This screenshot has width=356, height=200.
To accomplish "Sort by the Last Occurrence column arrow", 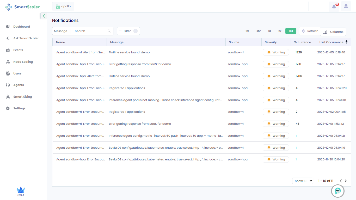I will point(346,42).
